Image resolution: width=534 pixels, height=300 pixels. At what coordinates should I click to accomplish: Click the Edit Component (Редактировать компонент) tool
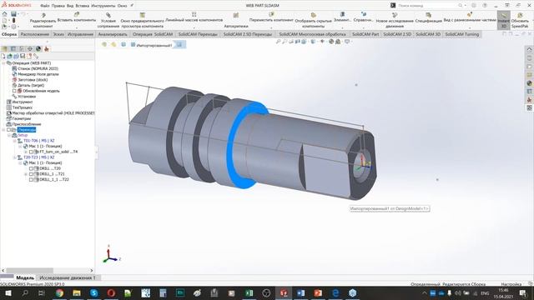click(x=43, y=20)
